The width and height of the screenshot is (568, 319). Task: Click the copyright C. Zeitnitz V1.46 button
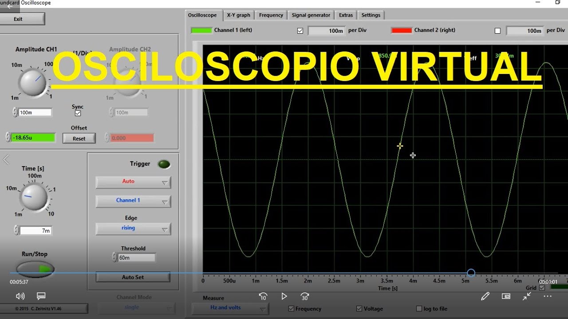pyautogui.click(x=44, y=308)
